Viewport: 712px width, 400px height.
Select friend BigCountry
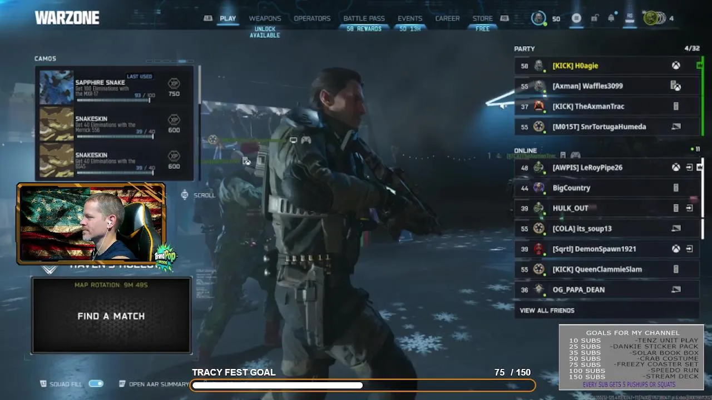tap(606, 188)
